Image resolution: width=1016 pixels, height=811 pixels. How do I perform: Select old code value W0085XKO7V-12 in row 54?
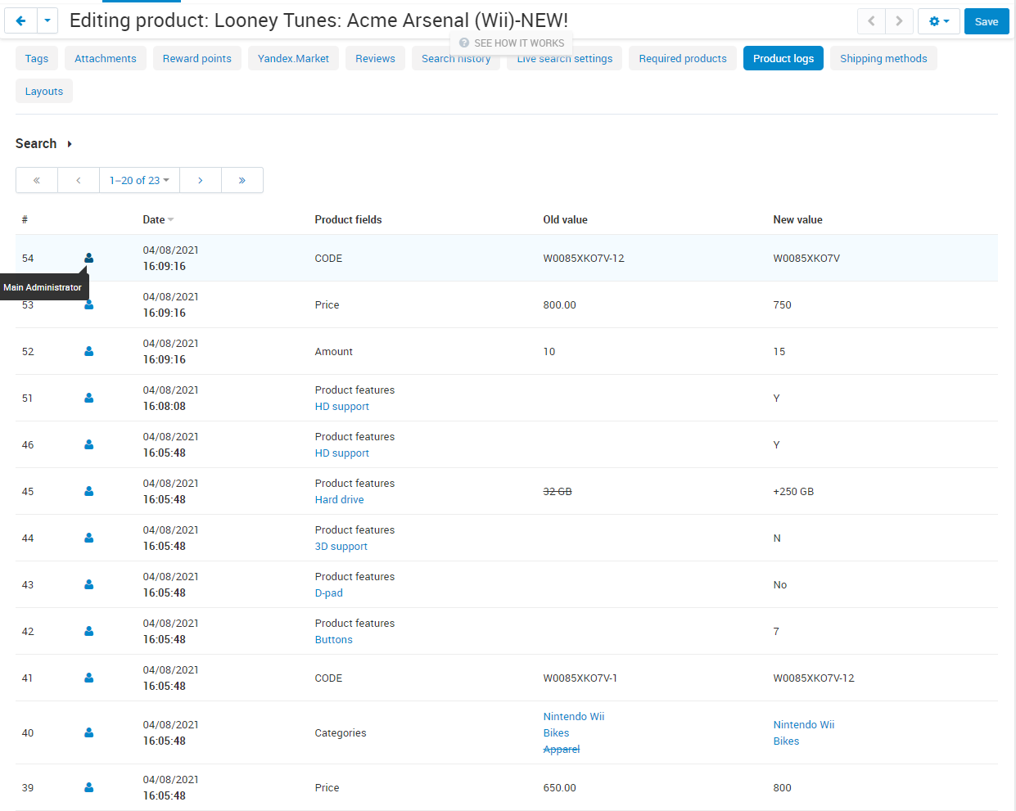tap(584, 258)
